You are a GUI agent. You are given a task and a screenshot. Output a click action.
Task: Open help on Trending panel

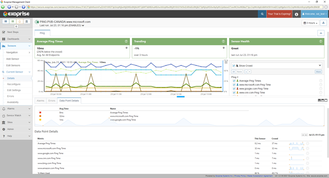(x=224, y=41)
